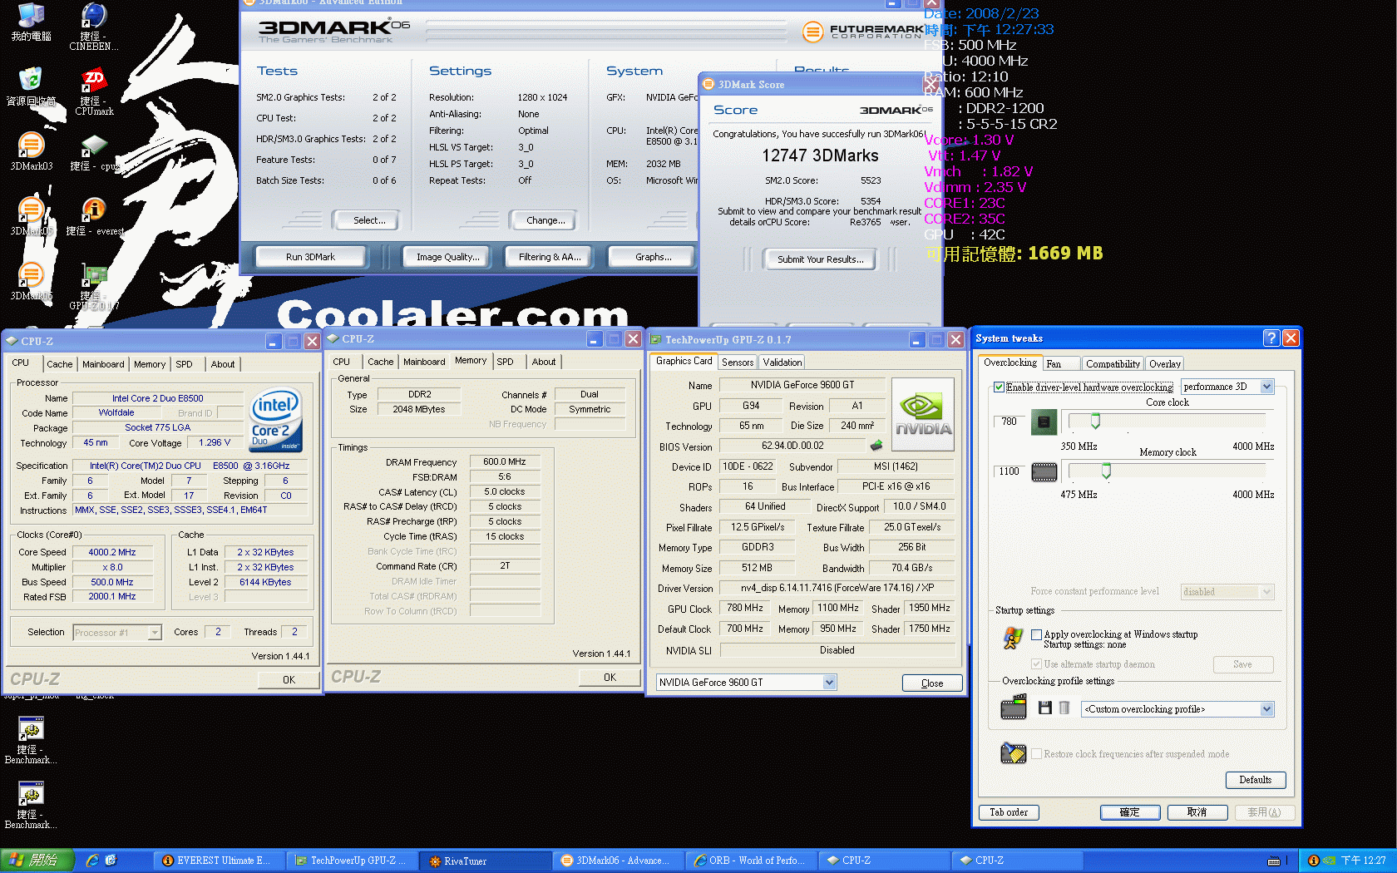Click the Core clock slider thumb

pyautogui.click(x=1095, y=422)
